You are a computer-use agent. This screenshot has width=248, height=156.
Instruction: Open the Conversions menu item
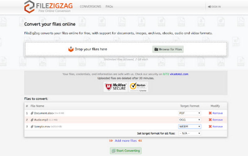click(x=91, y=6)
